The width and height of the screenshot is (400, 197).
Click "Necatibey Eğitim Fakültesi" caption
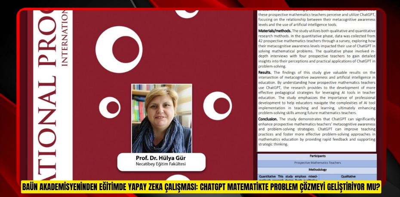tap(161, 164)
